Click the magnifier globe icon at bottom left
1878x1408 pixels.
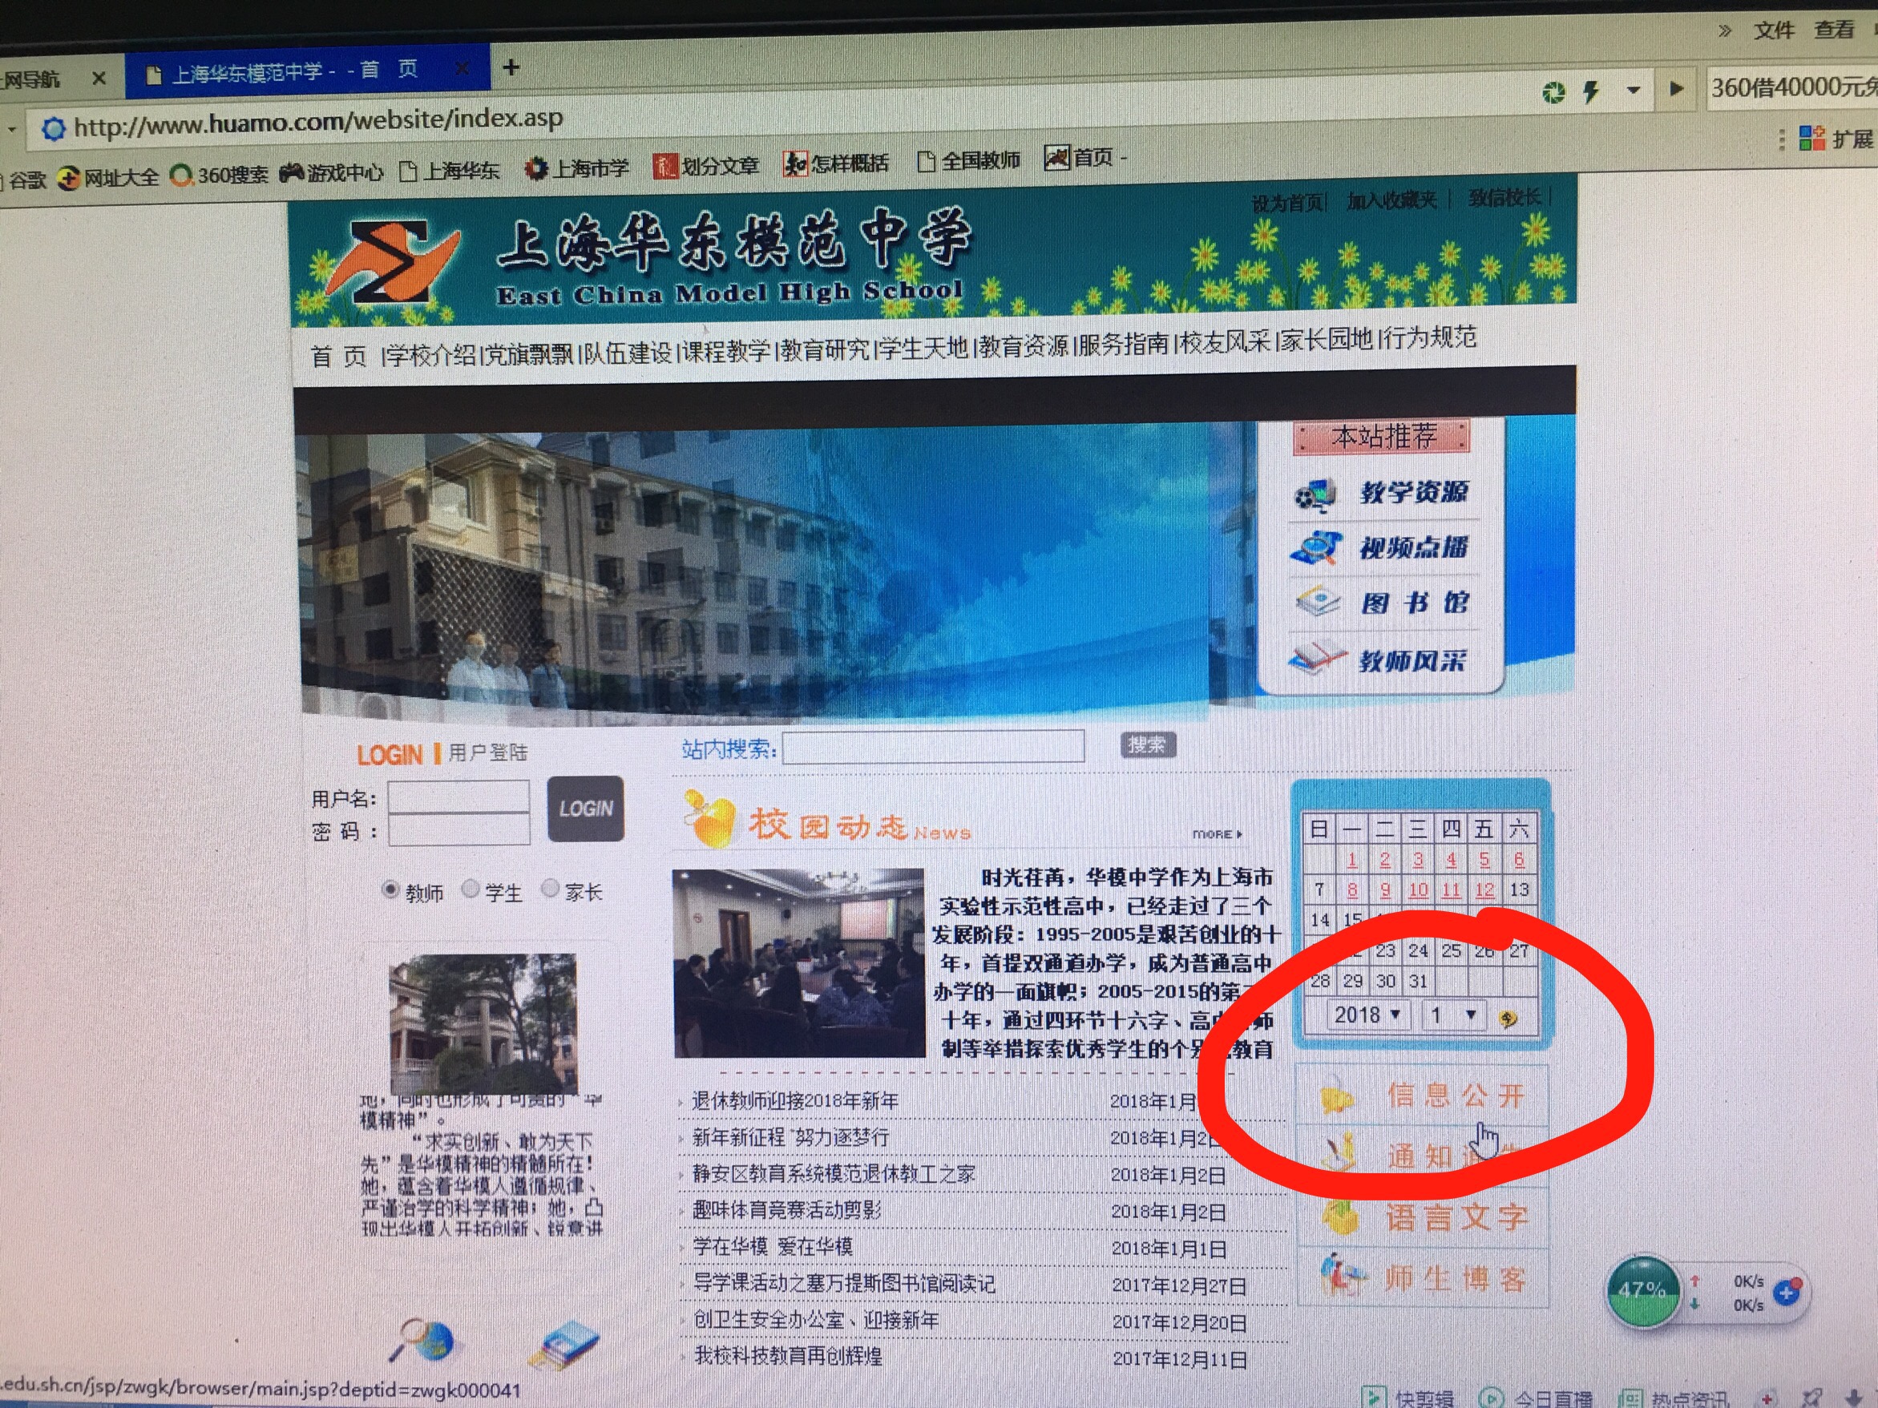tap(422, 1340)
